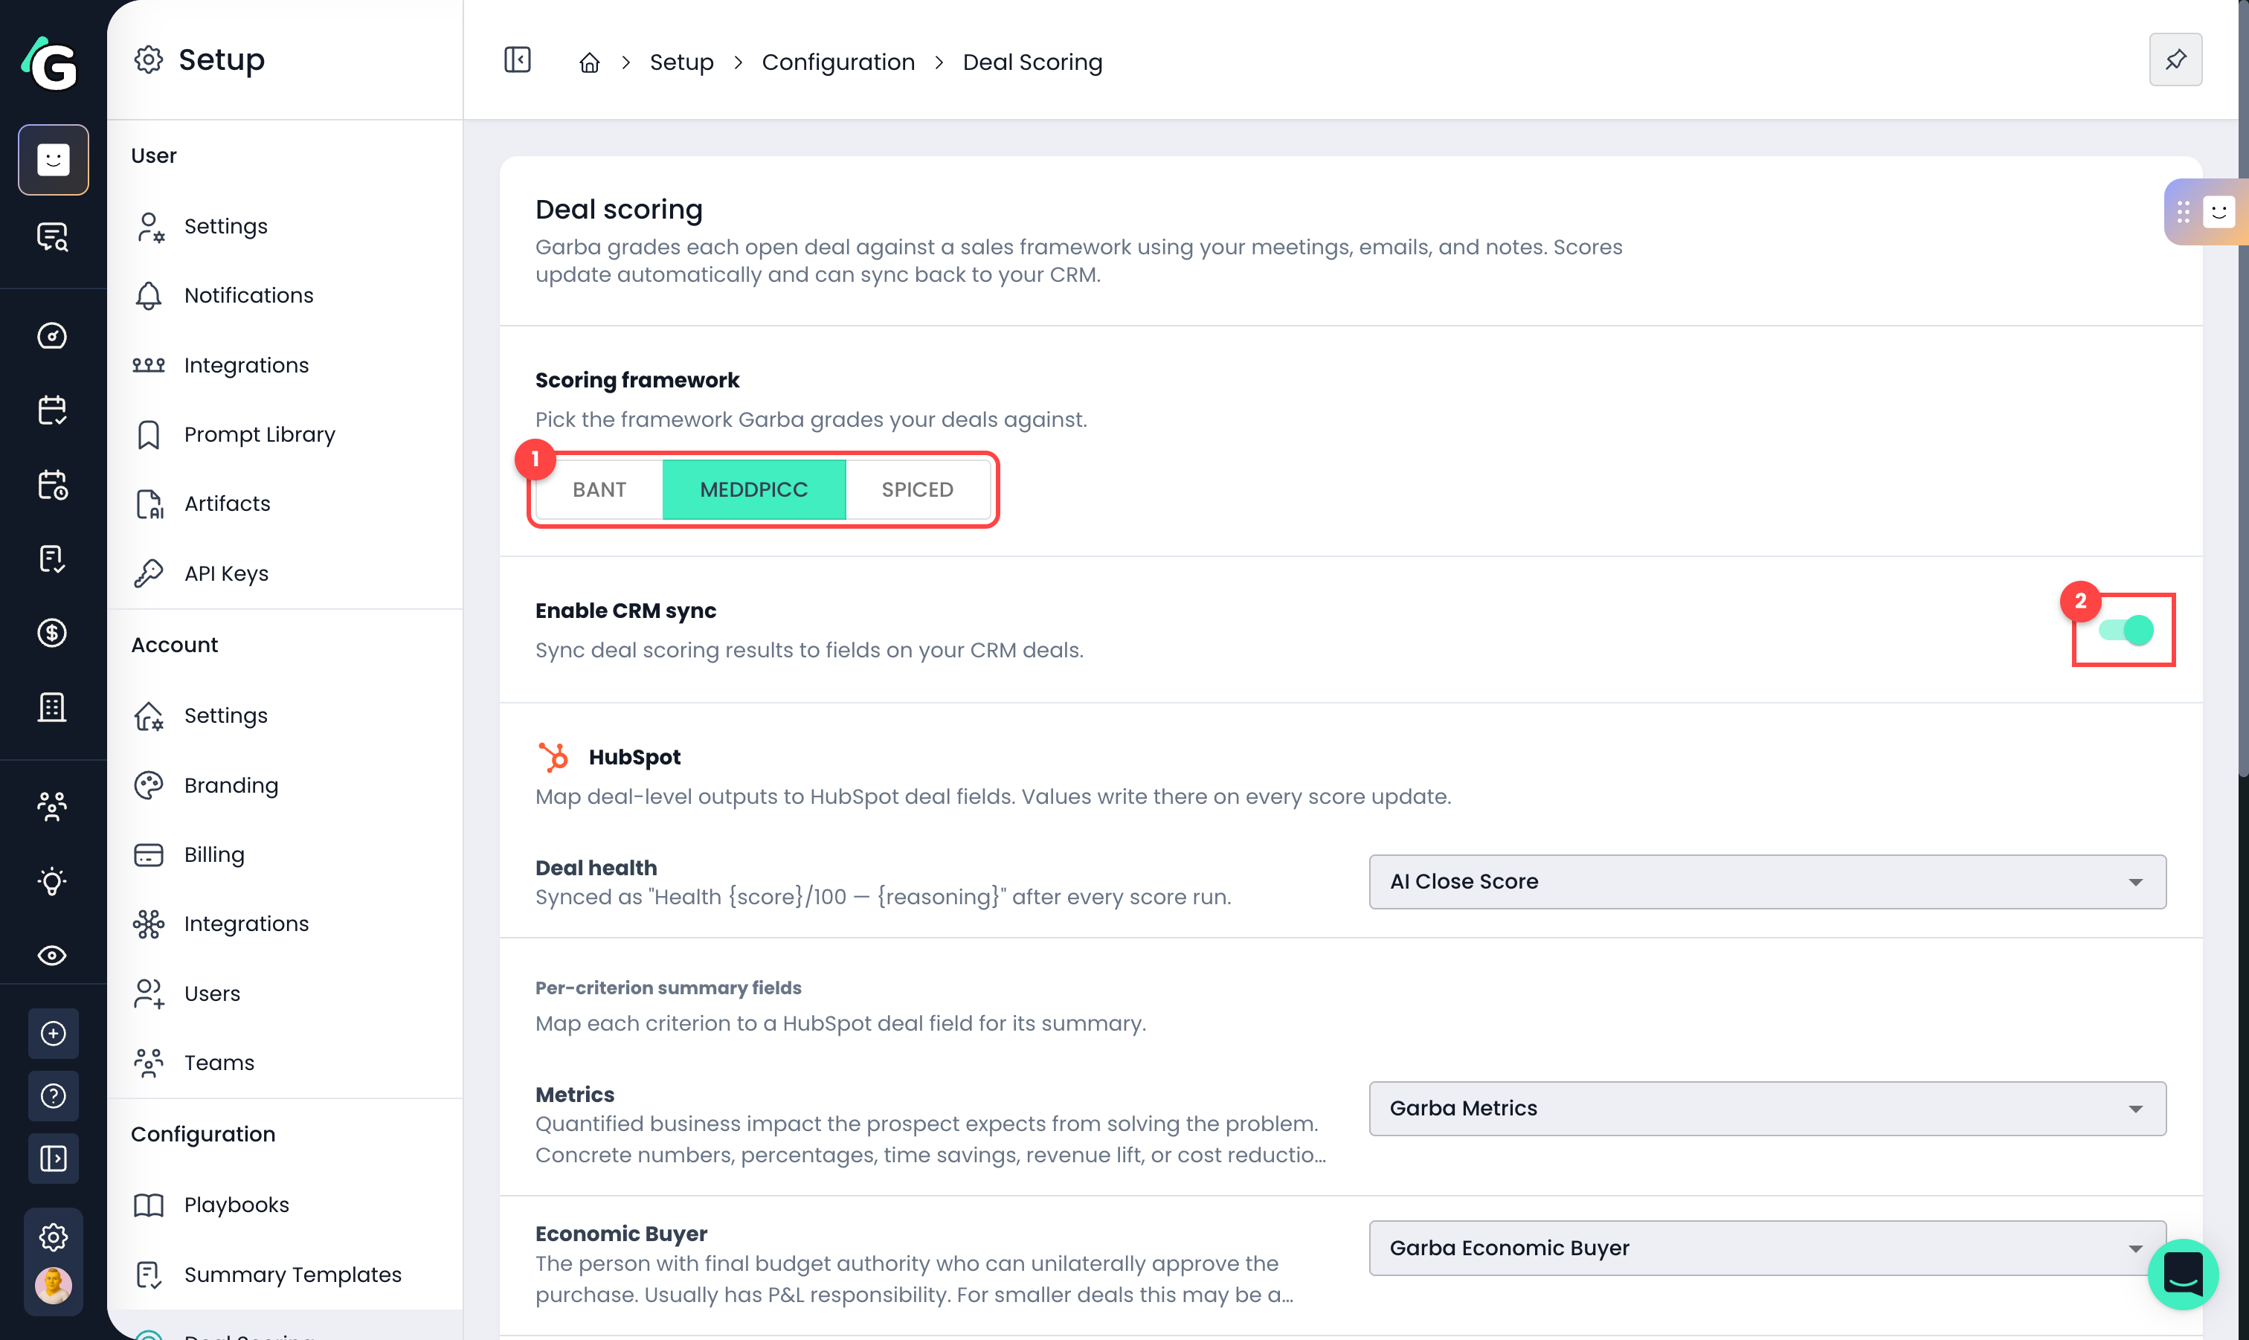Click the widget drag-handle dots
2249x1340 pixels.
click(2182, 212)
